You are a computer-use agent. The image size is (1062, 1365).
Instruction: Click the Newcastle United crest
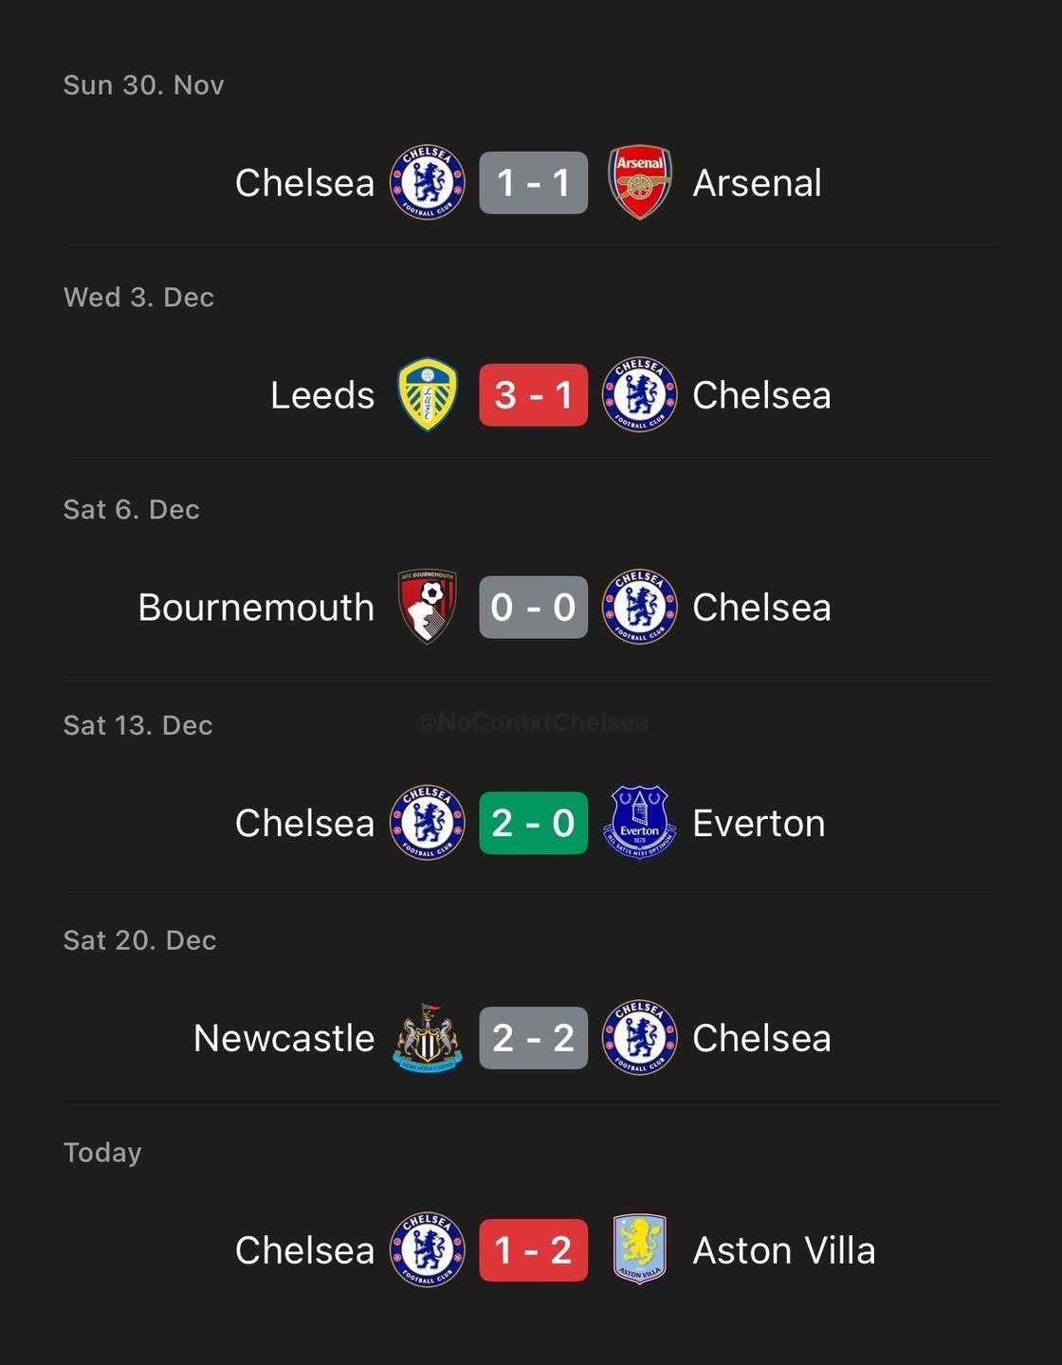point(428,1038)
